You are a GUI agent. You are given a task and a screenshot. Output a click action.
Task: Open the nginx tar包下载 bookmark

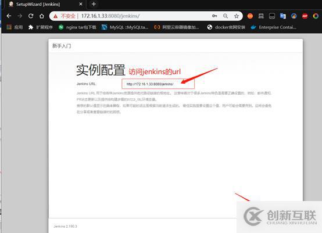point(77,27)
